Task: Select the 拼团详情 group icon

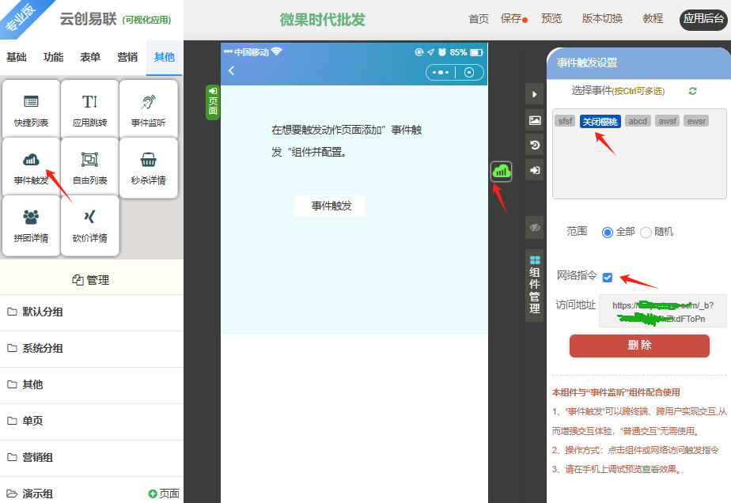Action: pos(31,217)
